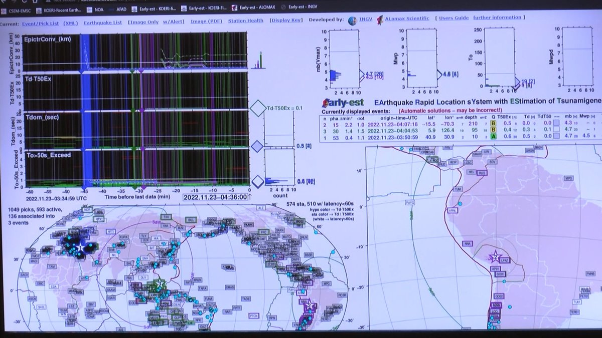Open the Image (PDF) link
This screenshot has width=602, height=338.
[x=206, y=22]
